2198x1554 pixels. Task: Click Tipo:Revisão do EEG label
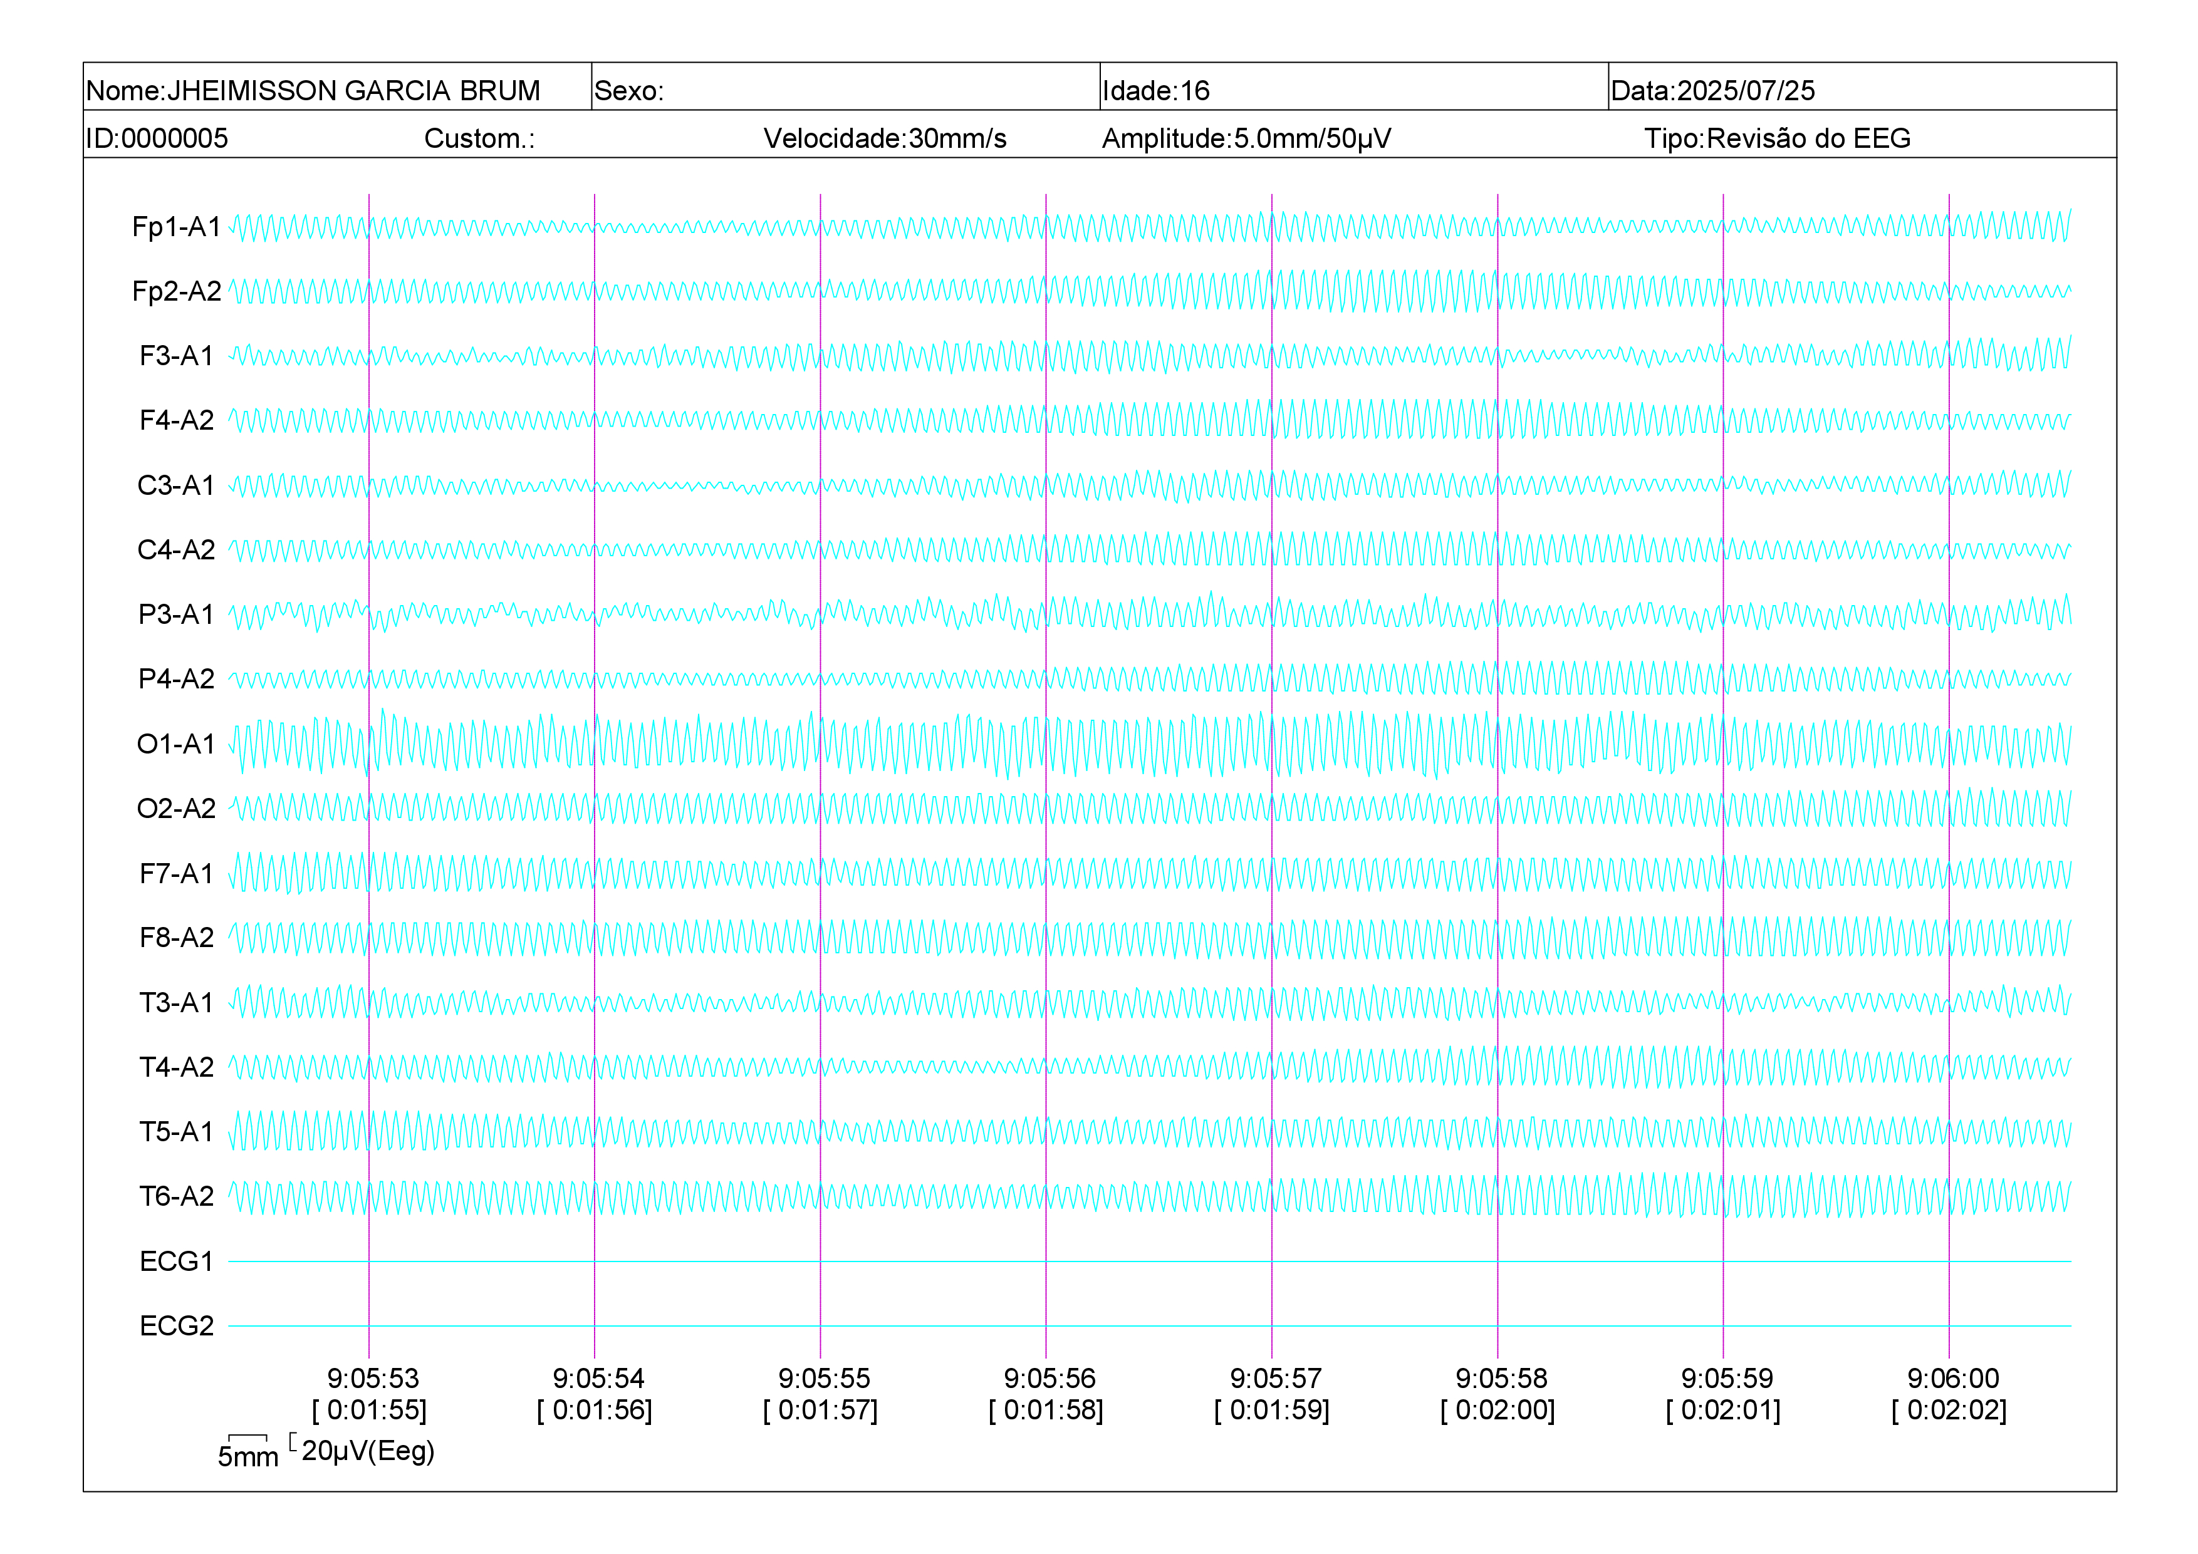click(x=1777, y=139)
